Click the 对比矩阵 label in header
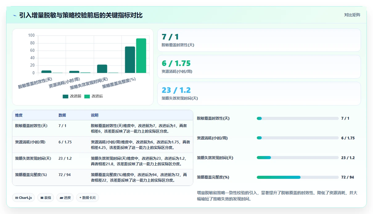Image resolution: width=373 pixels, height=214 pixels. coord(352,15)
